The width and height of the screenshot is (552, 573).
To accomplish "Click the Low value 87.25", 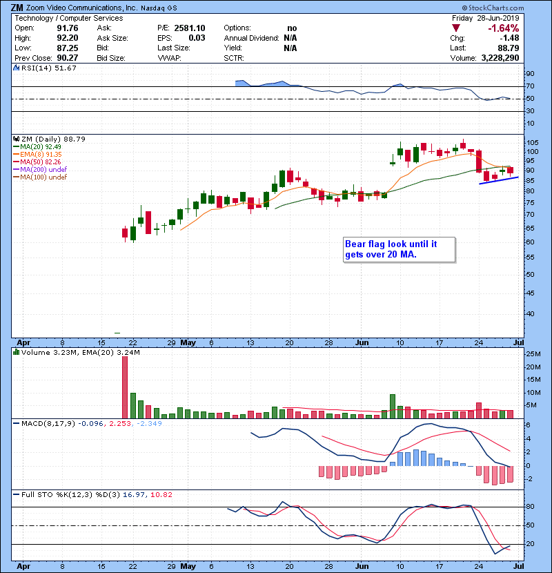I will click(67, 48).
